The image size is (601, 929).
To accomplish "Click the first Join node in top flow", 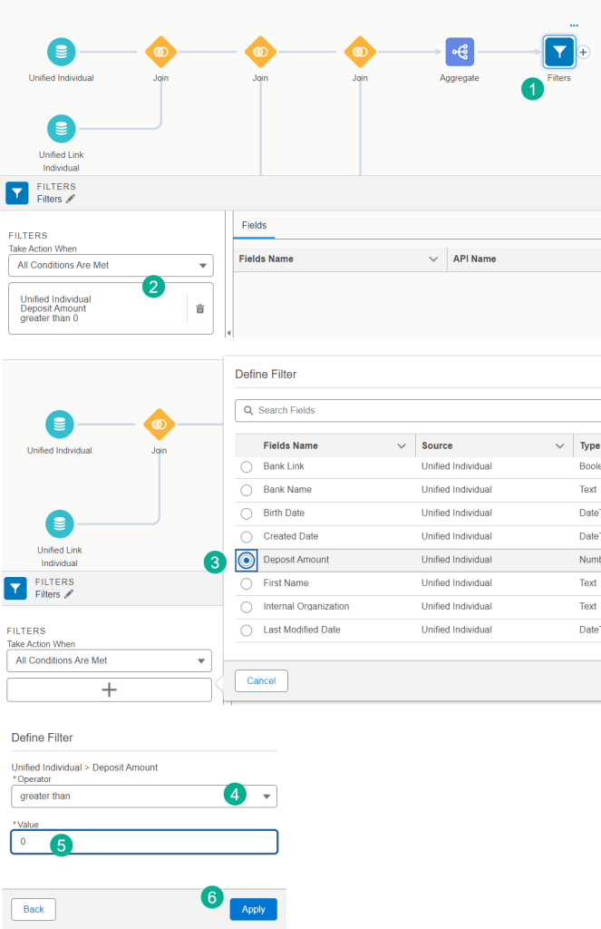I will click(x=160, y=53).
